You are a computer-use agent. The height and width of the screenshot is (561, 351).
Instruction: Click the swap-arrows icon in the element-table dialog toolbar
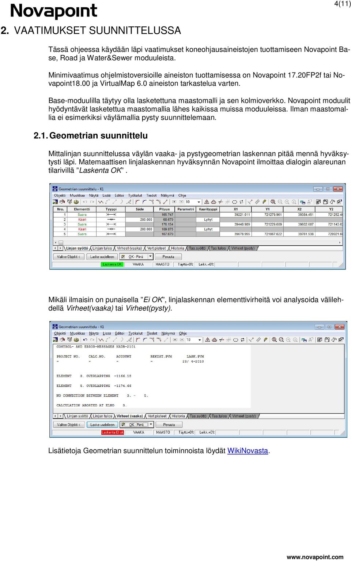(x=241, y=202)
